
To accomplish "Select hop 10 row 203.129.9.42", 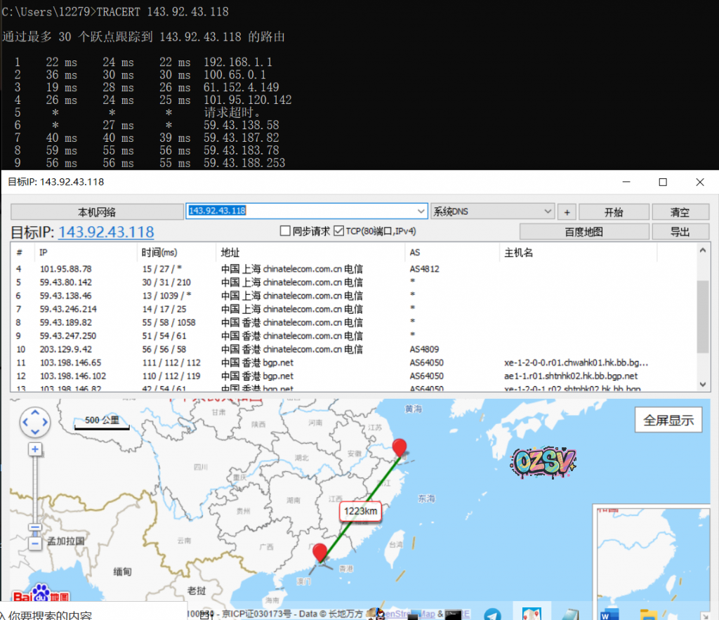I will click(x=211, y=349).
